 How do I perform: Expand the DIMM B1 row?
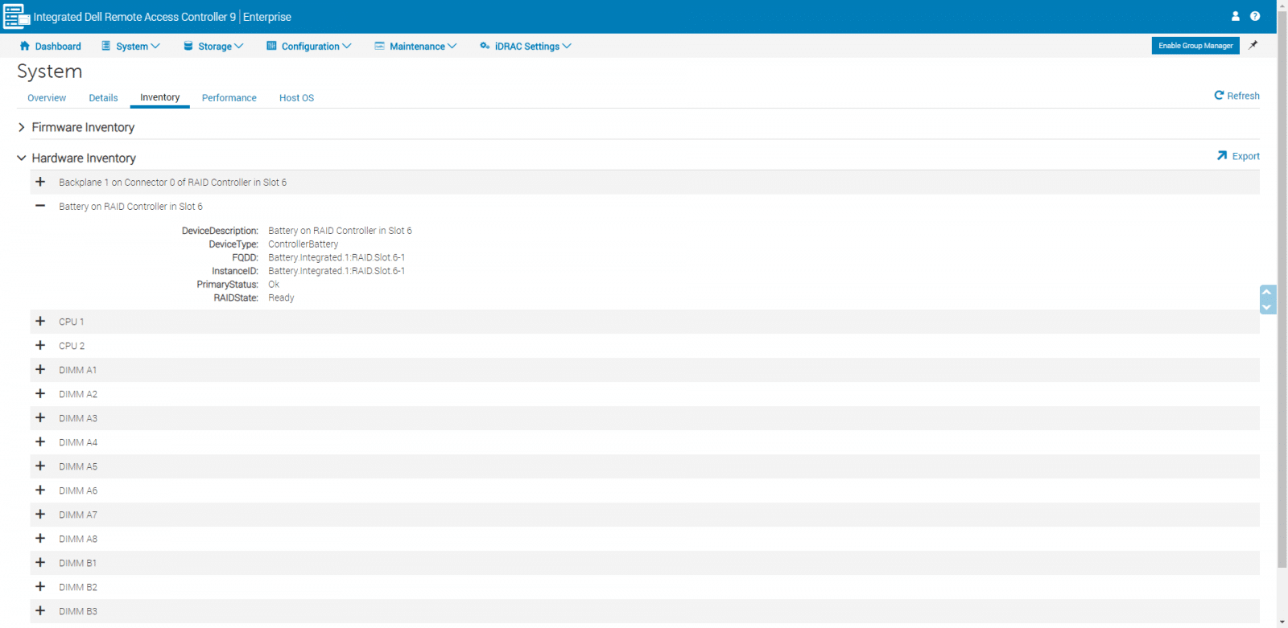(40, 562)
